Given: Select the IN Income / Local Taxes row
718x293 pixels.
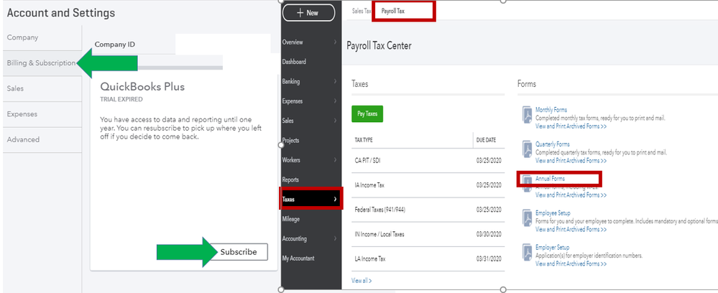Looking at the screenshot, I should (428, 234).
